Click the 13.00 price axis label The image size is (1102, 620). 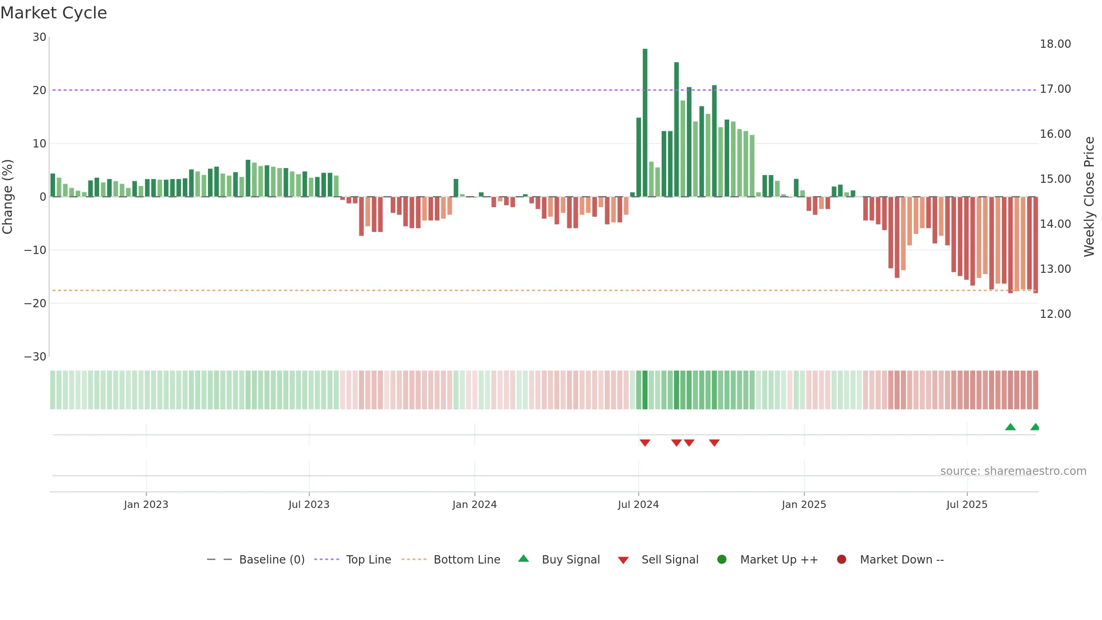(x=1055, y=269)
